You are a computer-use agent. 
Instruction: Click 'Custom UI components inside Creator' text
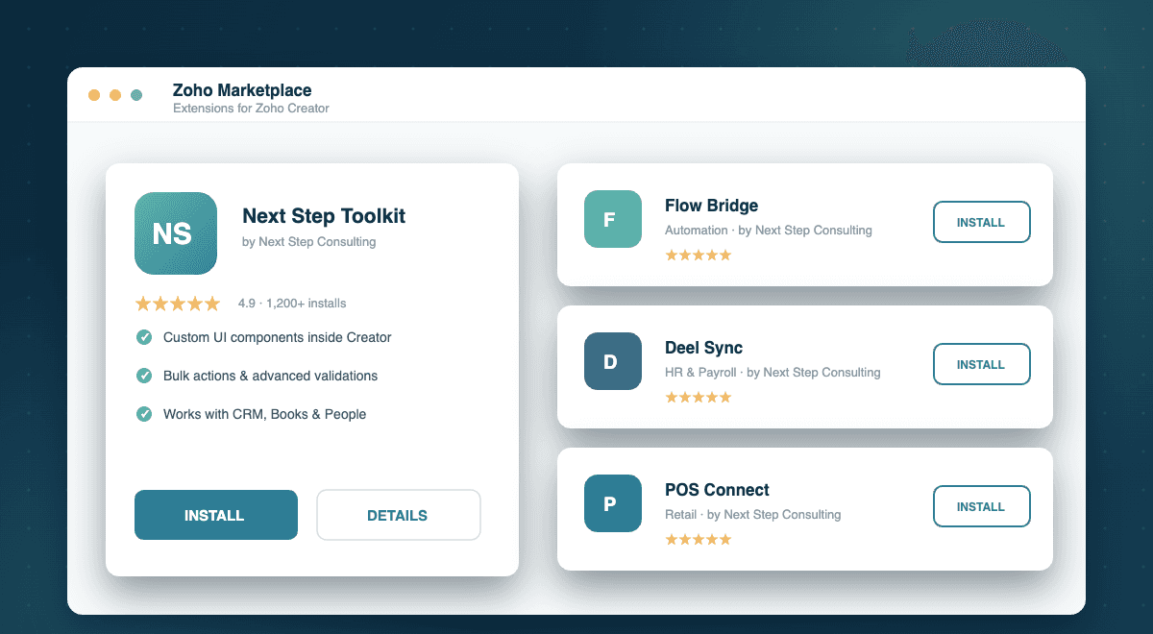point(278,337)
